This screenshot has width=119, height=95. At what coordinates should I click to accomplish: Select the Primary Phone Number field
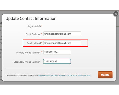tap(57, 52)
